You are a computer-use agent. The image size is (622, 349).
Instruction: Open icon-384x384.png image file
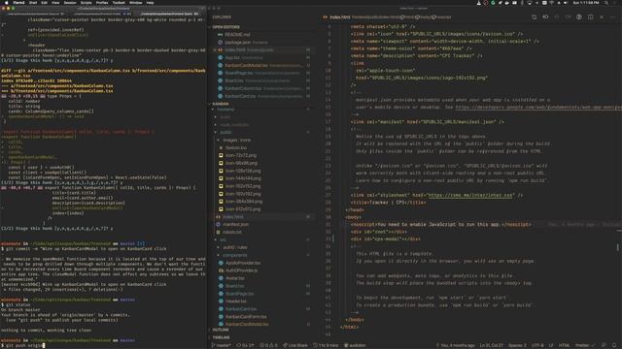point(244,202)
